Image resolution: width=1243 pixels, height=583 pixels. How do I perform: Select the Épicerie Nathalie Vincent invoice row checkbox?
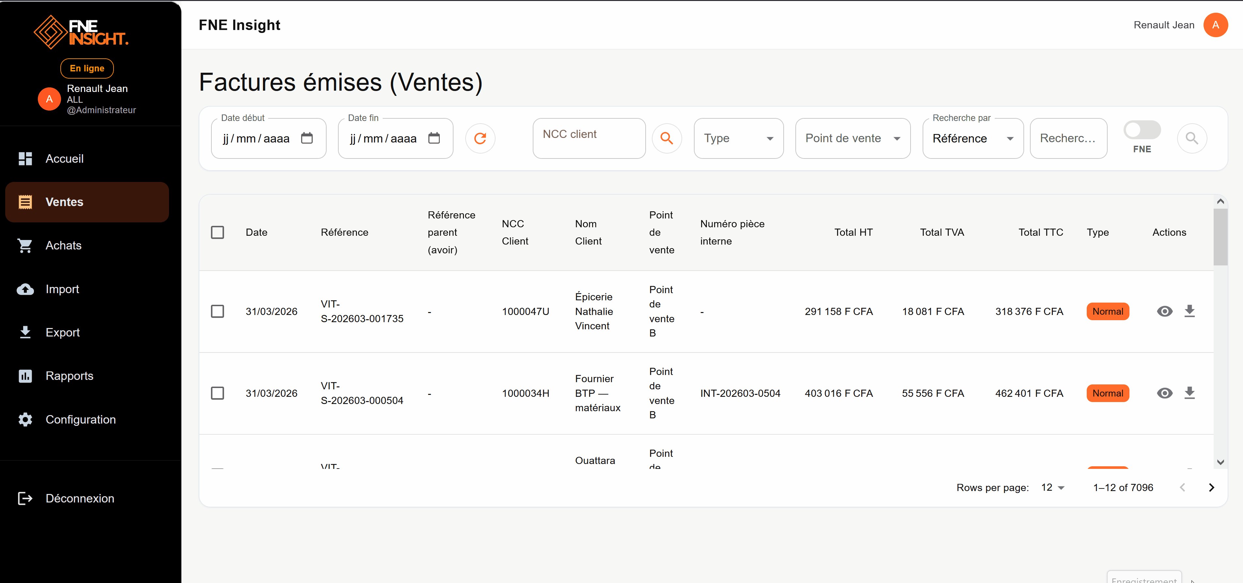click(x=218, y=311)
